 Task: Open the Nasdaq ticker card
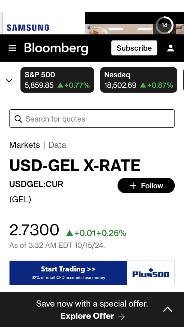139,80
